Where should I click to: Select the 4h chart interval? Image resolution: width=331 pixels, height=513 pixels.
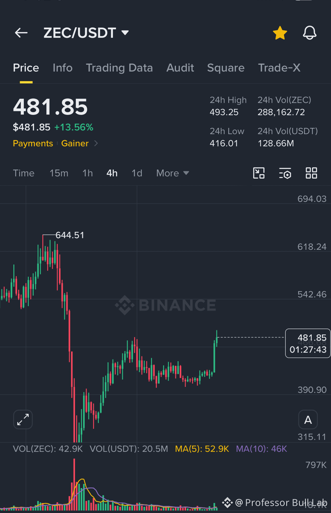[112, 173]
